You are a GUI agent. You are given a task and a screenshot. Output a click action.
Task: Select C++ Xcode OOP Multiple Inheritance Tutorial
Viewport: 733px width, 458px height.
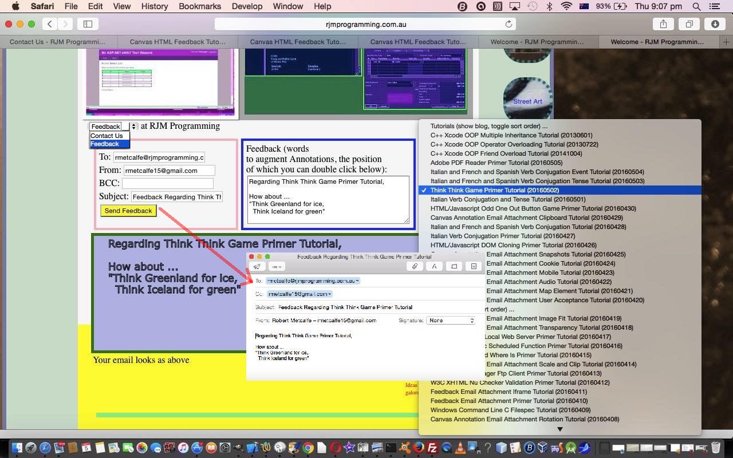coord(560,135)
